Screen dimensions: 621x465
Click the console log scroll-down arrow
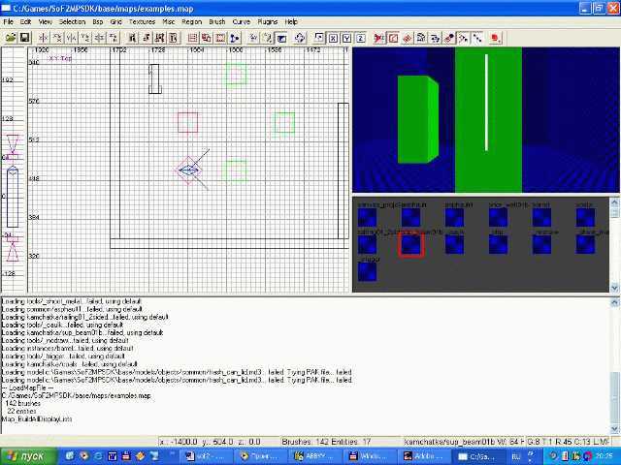614,428
